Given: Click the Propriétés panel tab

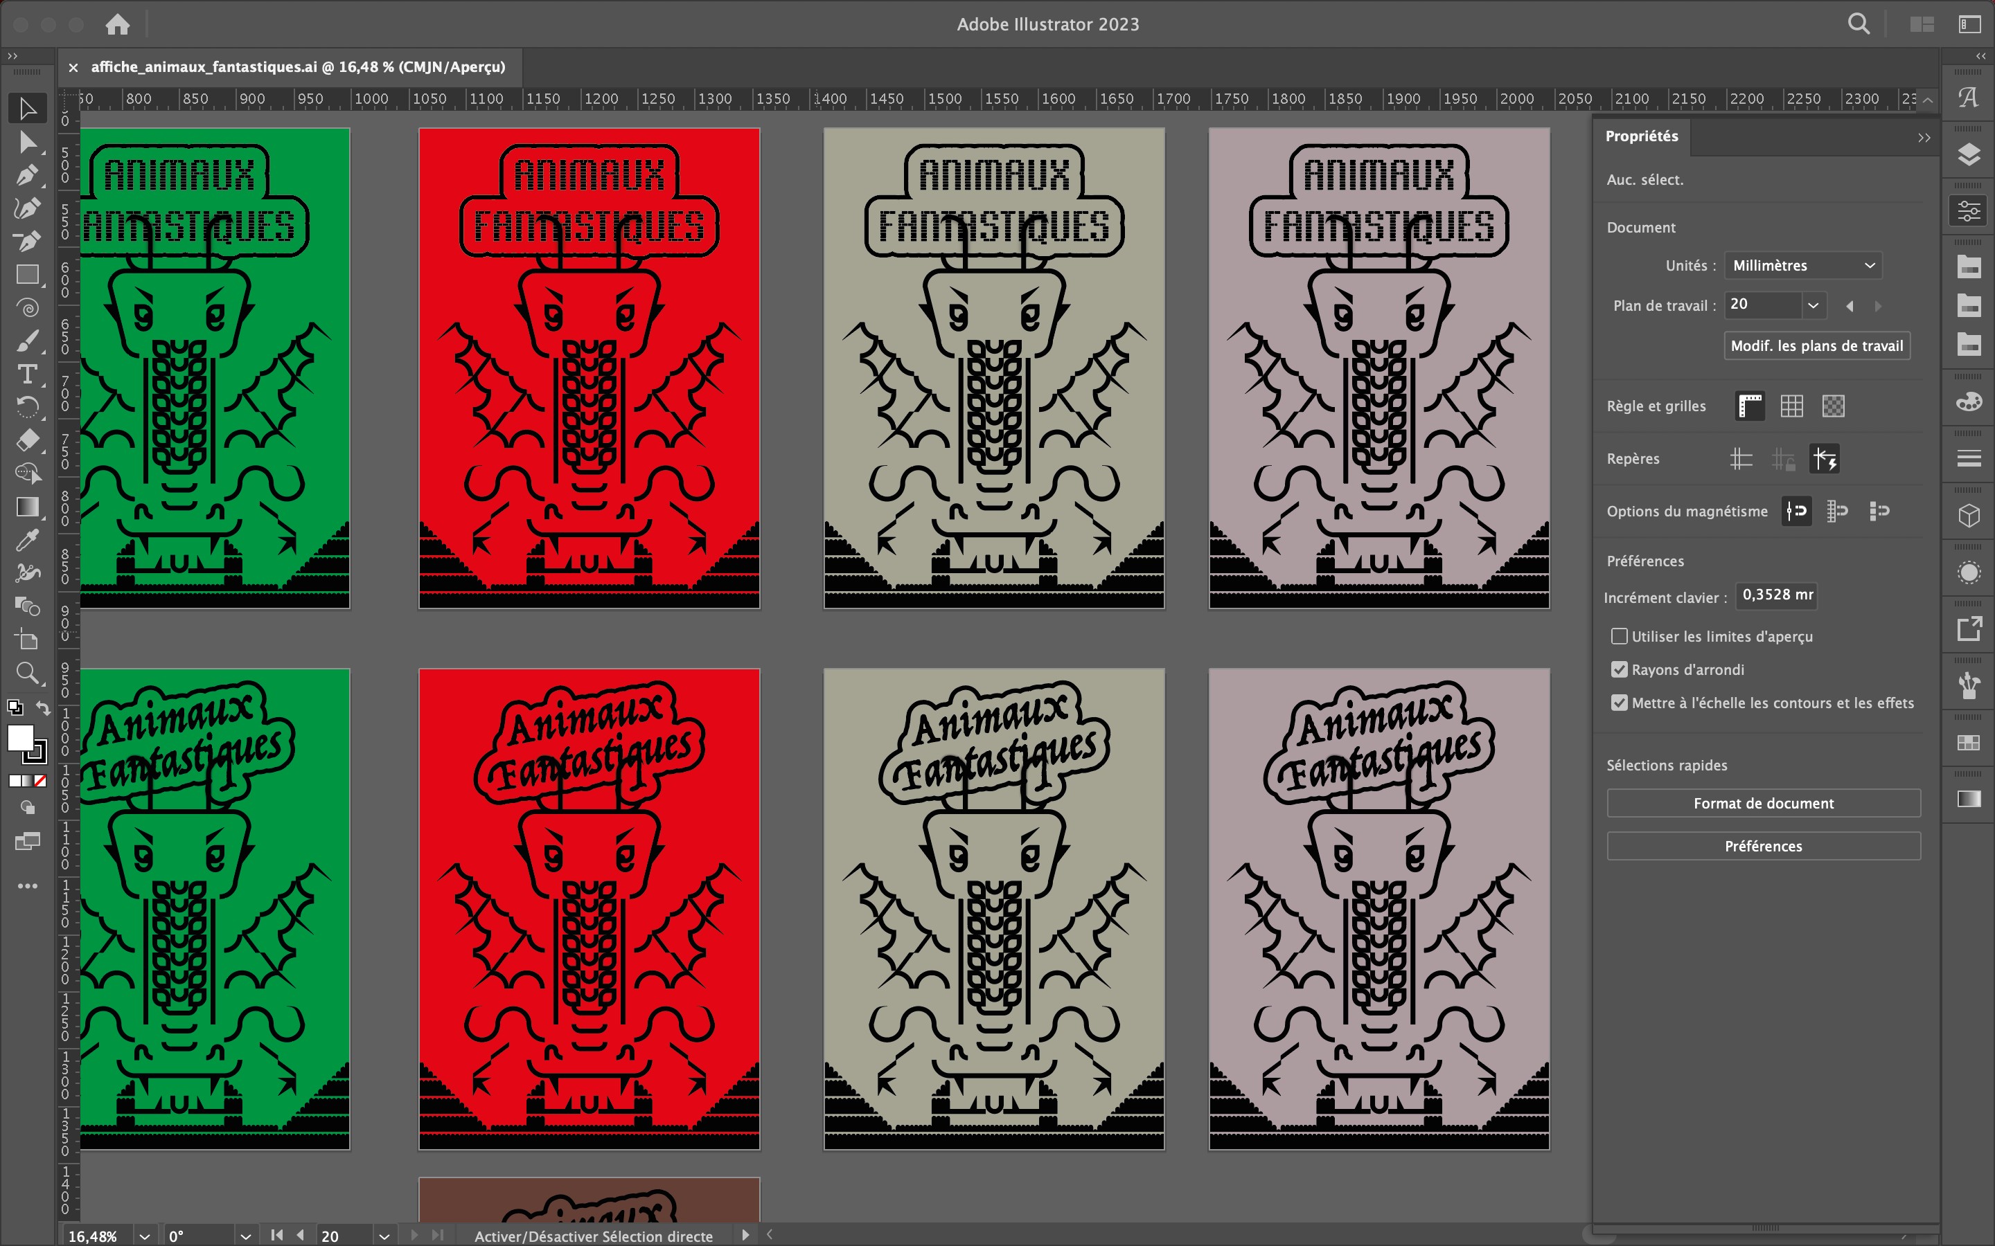Looking at the screenshot, I should 1640,136.
